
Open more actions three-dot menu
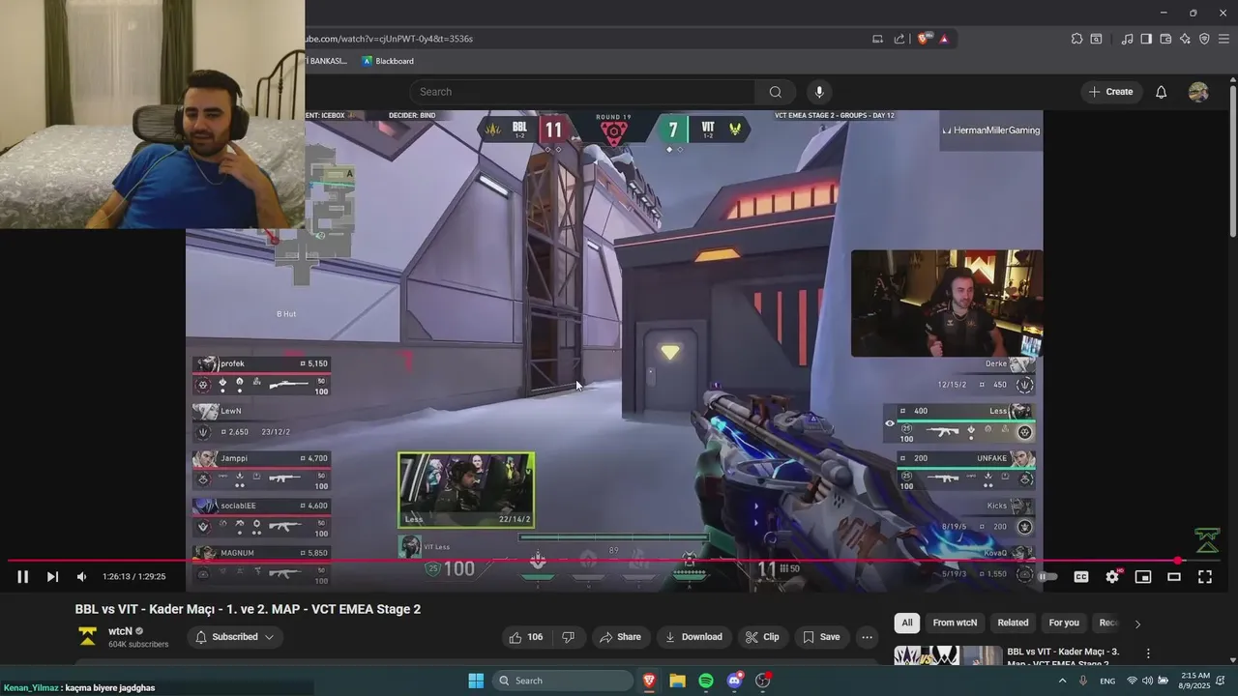[867, 637]
